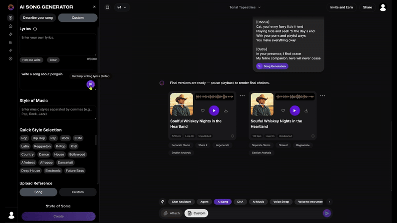This screenshot has height=223, width=397.
Task: Click Separate Stems under first song
Action: click(x=181, y=145)
